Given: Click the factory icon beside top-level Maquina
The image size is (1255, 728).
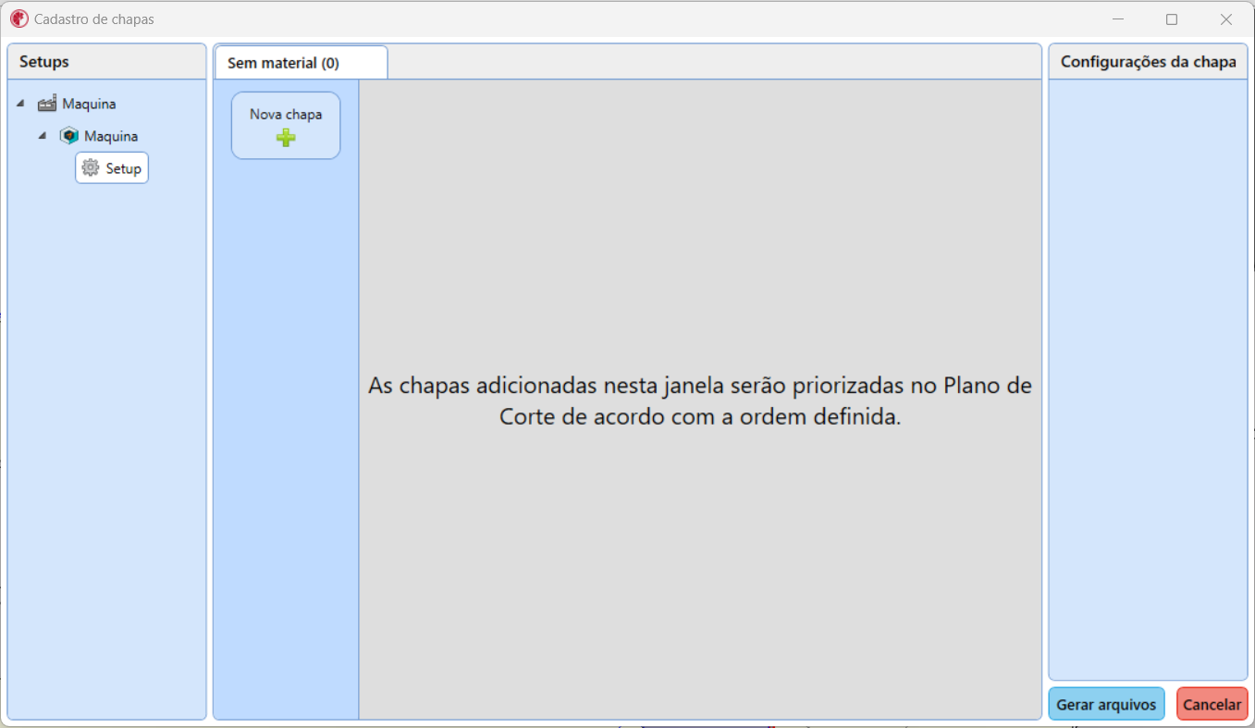Looking at the screenshot, I should pos(47,104).
